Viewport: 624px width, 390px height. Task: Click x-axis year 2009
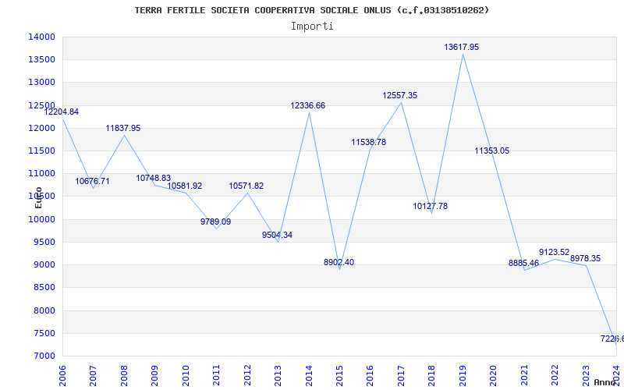coord(154,375)
